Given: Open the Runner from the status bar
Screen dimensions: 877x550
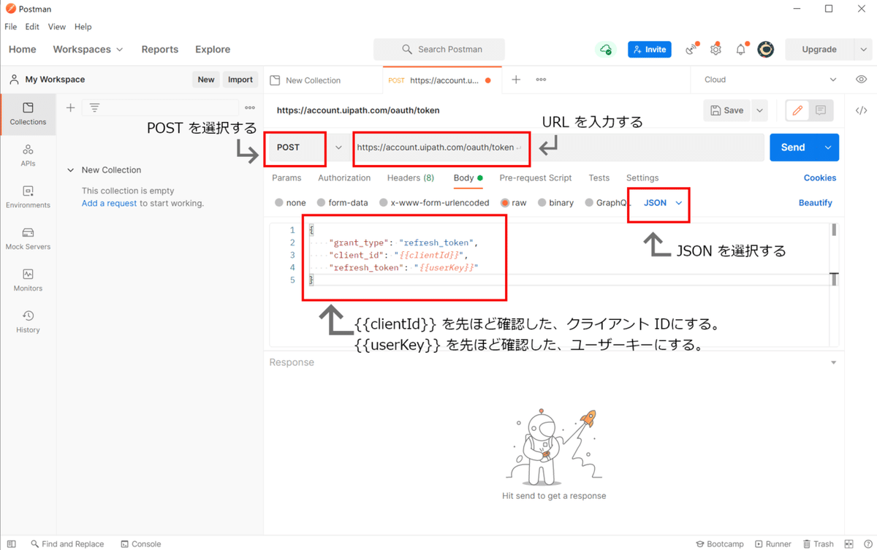Looking at the screenshot, I should pyautogui.click(x=773, y=543).
